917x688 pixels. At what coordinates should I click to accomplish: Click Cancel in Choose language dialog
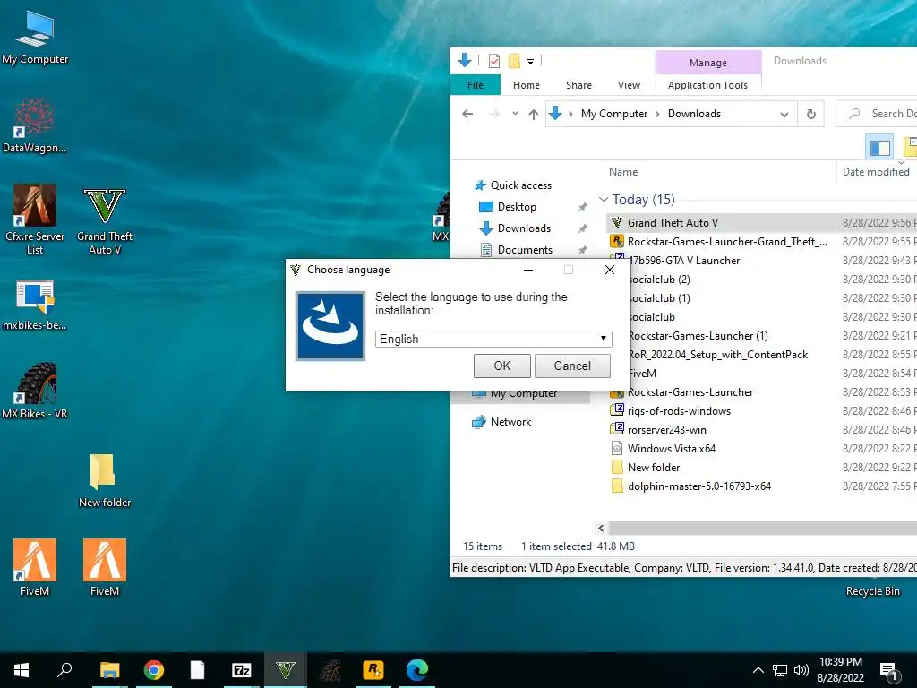[572, 366]
